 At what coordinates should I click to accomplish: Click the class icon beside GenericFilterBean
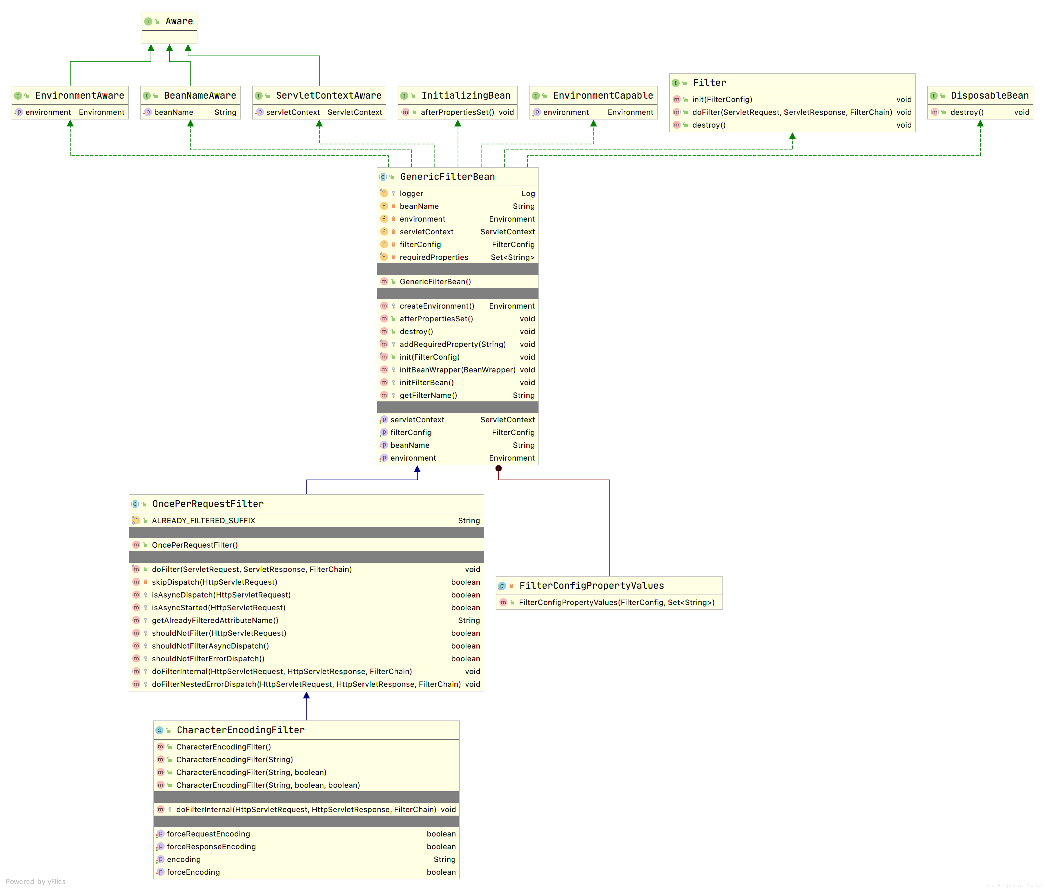(x=383, y=177)
